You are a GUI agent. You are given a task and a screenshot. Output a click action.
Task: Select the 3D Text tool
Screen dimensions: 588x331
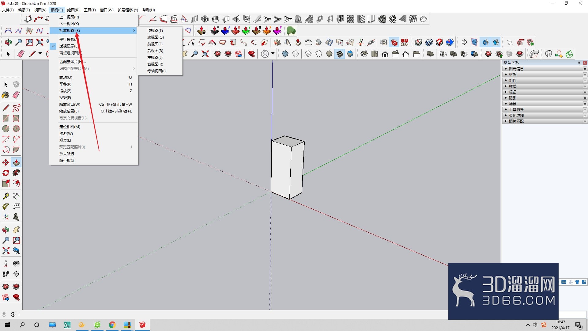coord(16,217)
